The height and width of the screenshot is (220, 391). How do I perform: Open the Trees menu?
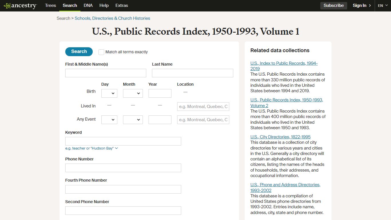click(x=50, y=5)
